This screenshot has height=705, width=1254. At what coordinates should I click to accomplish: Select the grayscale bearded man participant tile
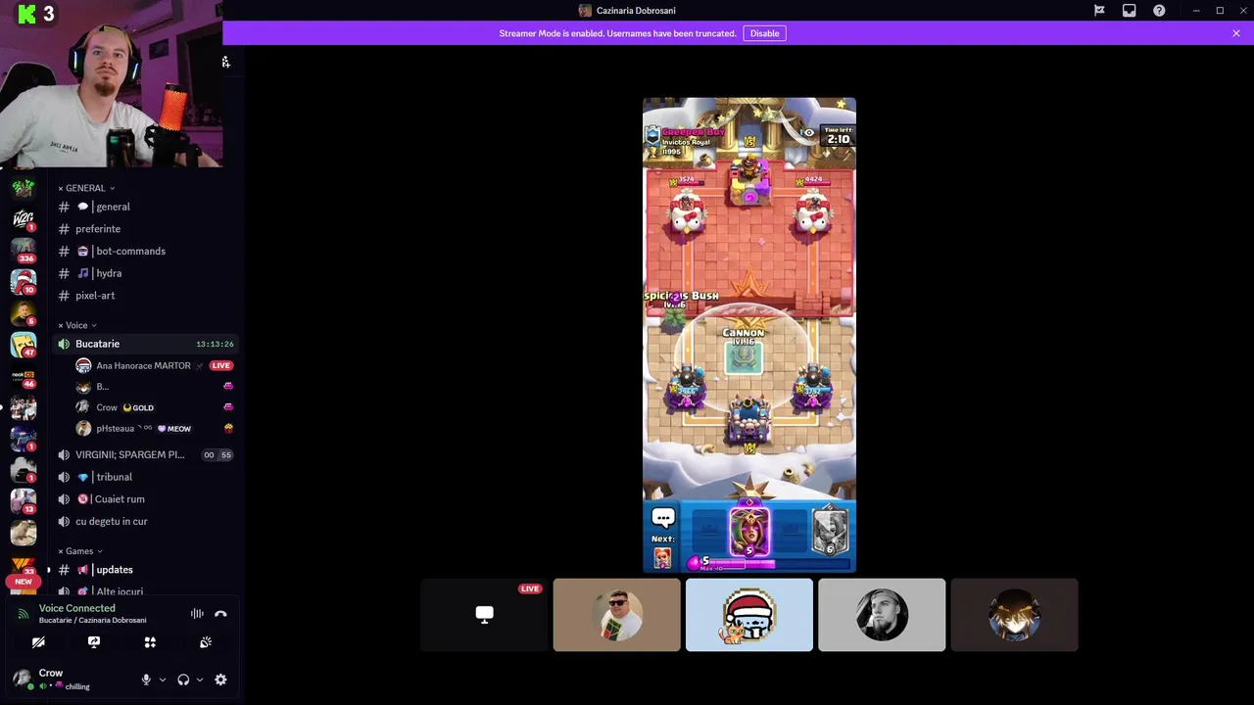[882, 615]
